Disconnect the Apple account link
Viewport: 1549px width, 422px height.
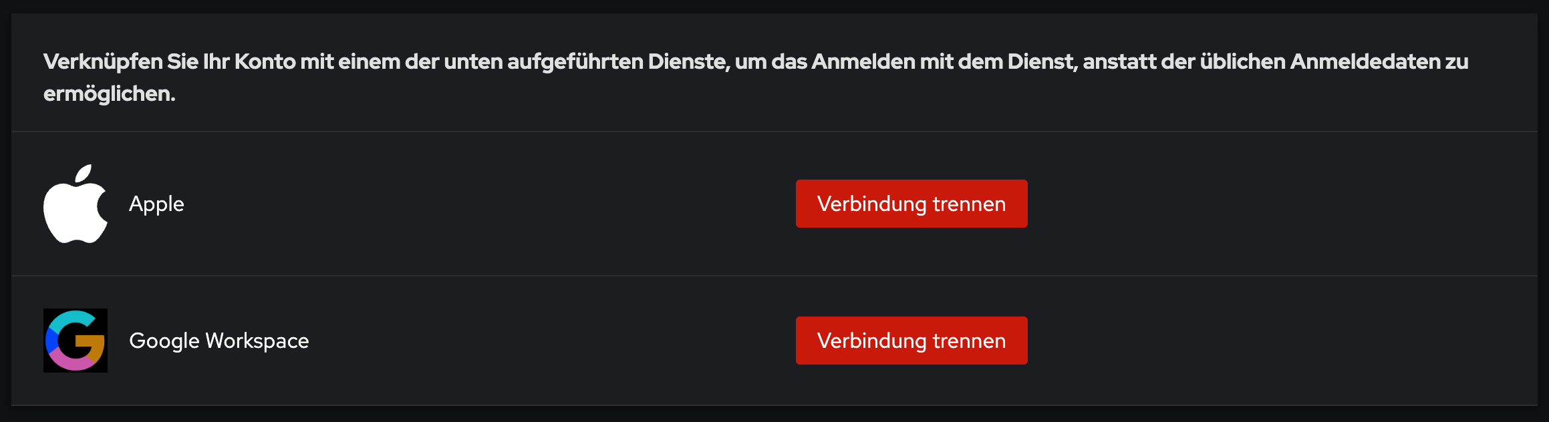pos(911,204)
